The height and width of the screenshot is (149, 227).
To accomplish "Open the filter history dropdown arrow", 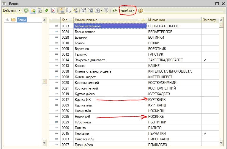I will point(101,11).
